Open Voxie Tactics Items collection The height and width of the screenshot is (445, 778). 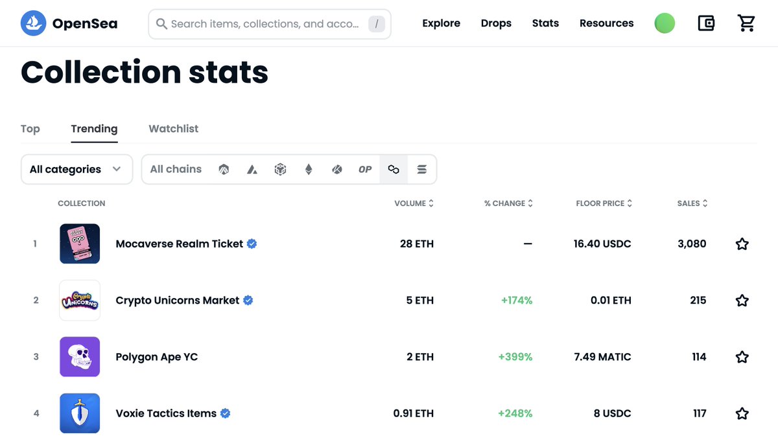pyautogui.click(x=166, y=413)
